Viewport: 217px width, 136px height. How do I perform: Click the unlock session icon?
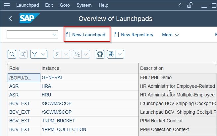[x=190, y=5]
